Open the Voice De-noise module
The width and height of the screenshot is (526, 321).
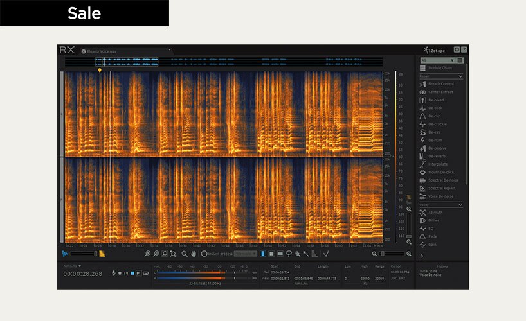click(437, 196)
